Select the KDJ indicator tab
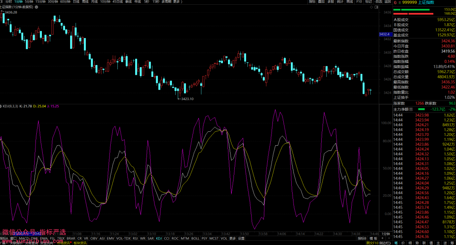 [x=159, y=238]
